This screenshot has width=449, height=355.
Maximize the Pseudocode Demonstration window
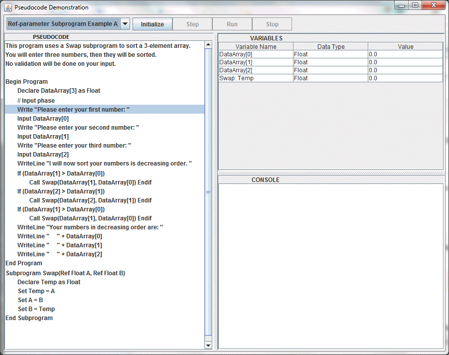coord(415,5)
